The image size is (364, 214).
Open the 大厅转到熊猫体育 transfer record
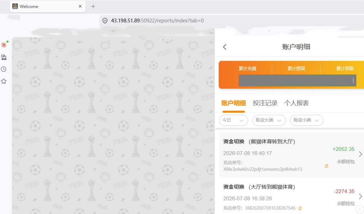291,197
